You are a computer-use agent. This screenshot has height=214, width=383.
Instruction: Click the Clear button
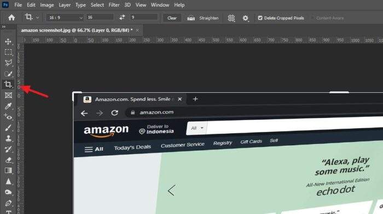tap(172, 18)
